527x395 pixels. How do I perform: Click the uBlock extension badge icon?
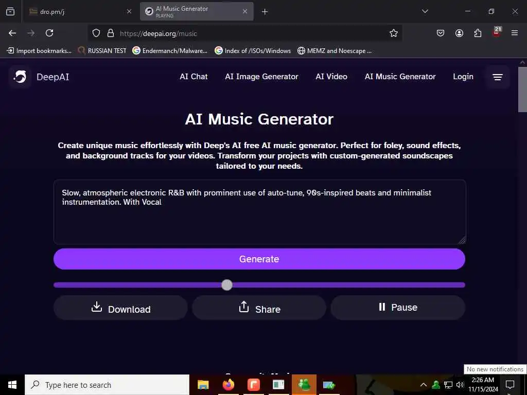(x=497, y=32)
